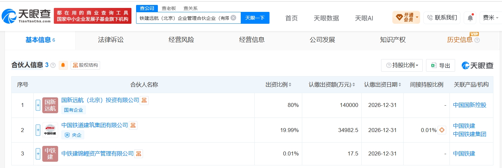Open 中国铁建 link in row 3

(464, 153)
